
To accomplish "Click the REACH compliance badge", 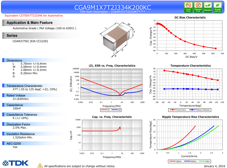I will click(x=208, y=7).
